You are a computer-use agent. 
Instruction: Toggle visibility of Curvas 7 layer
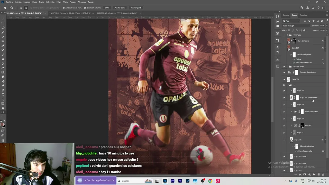pos(284,126)
